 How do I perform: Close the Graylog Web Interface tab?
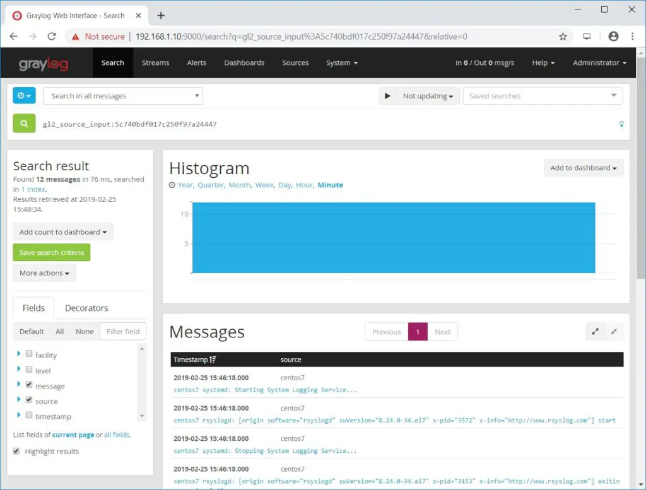138,15
